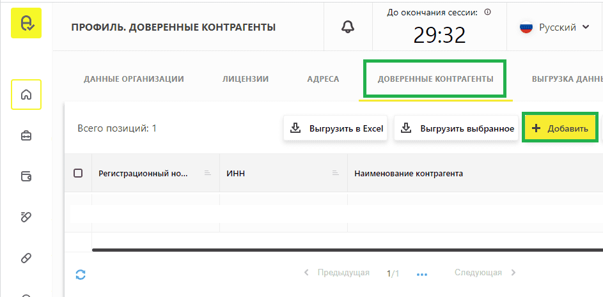This screenshot has width=603, height=297.
Task: Open notifications bell icon
Action: (x=348, y=27)
